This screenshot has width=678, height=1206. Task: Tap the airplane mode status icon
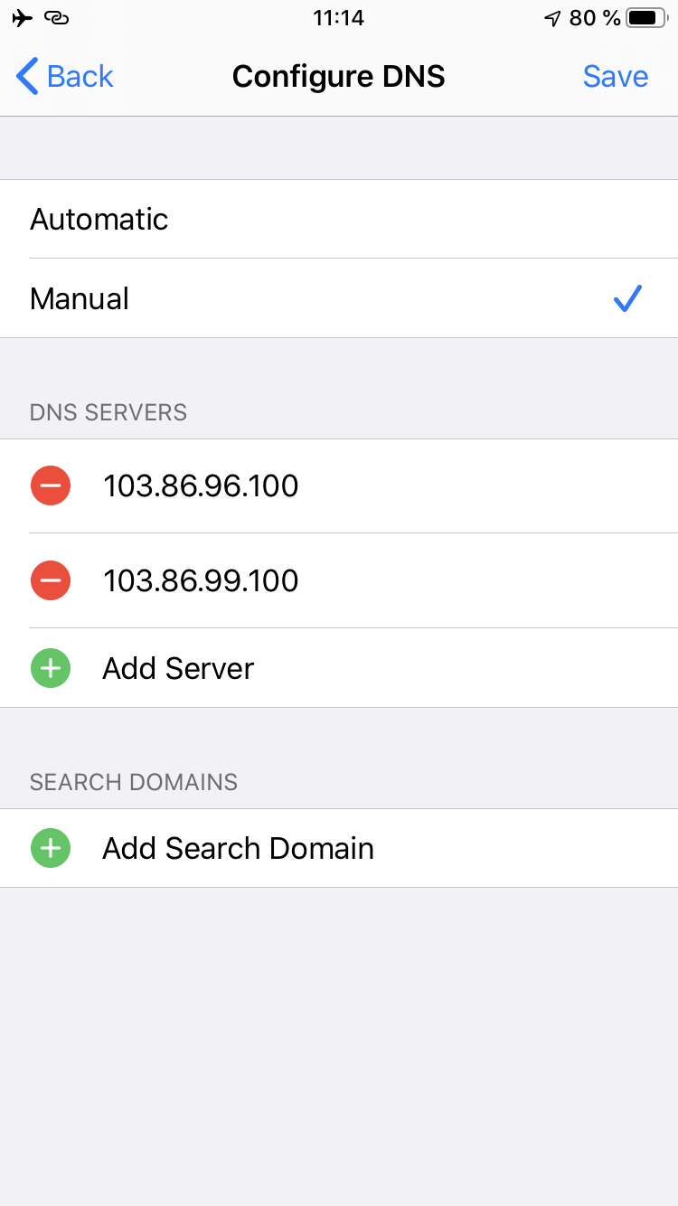pos(23,18)
